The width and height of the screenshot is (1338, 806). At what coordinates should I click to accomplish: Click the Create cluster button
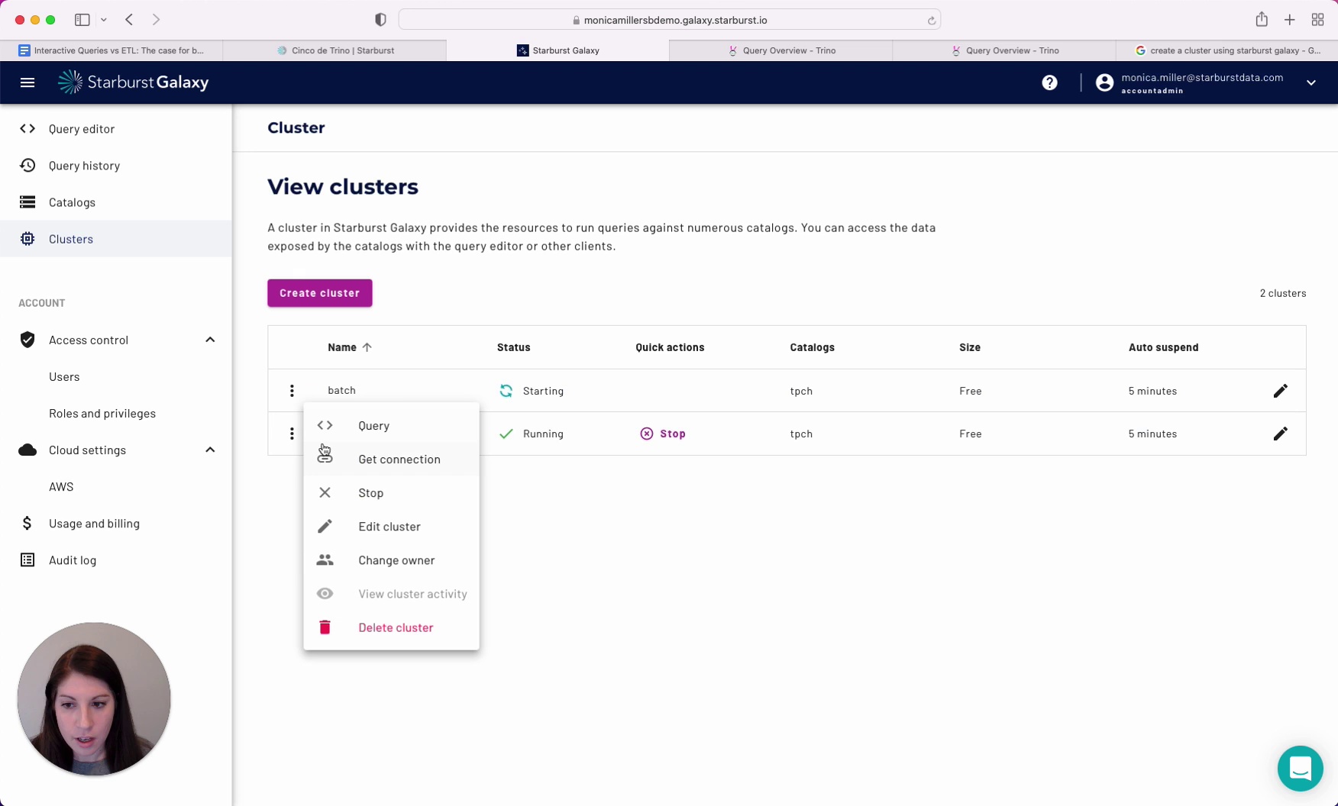320,293
